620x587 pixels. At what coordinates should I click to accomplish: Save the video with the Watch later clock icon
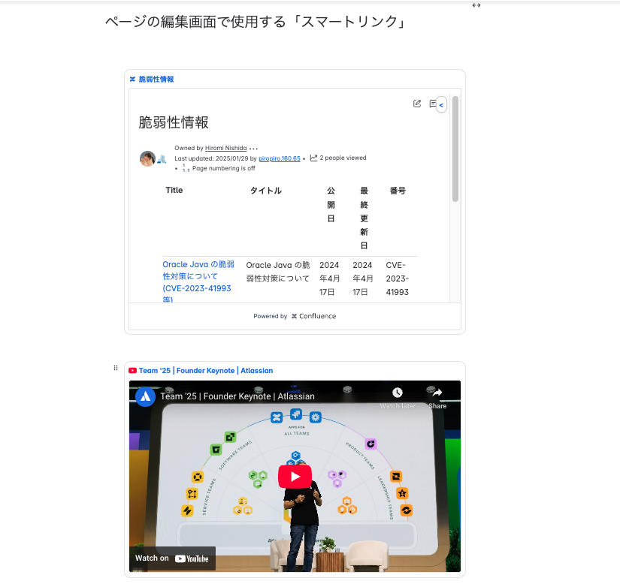pos(398,392)
